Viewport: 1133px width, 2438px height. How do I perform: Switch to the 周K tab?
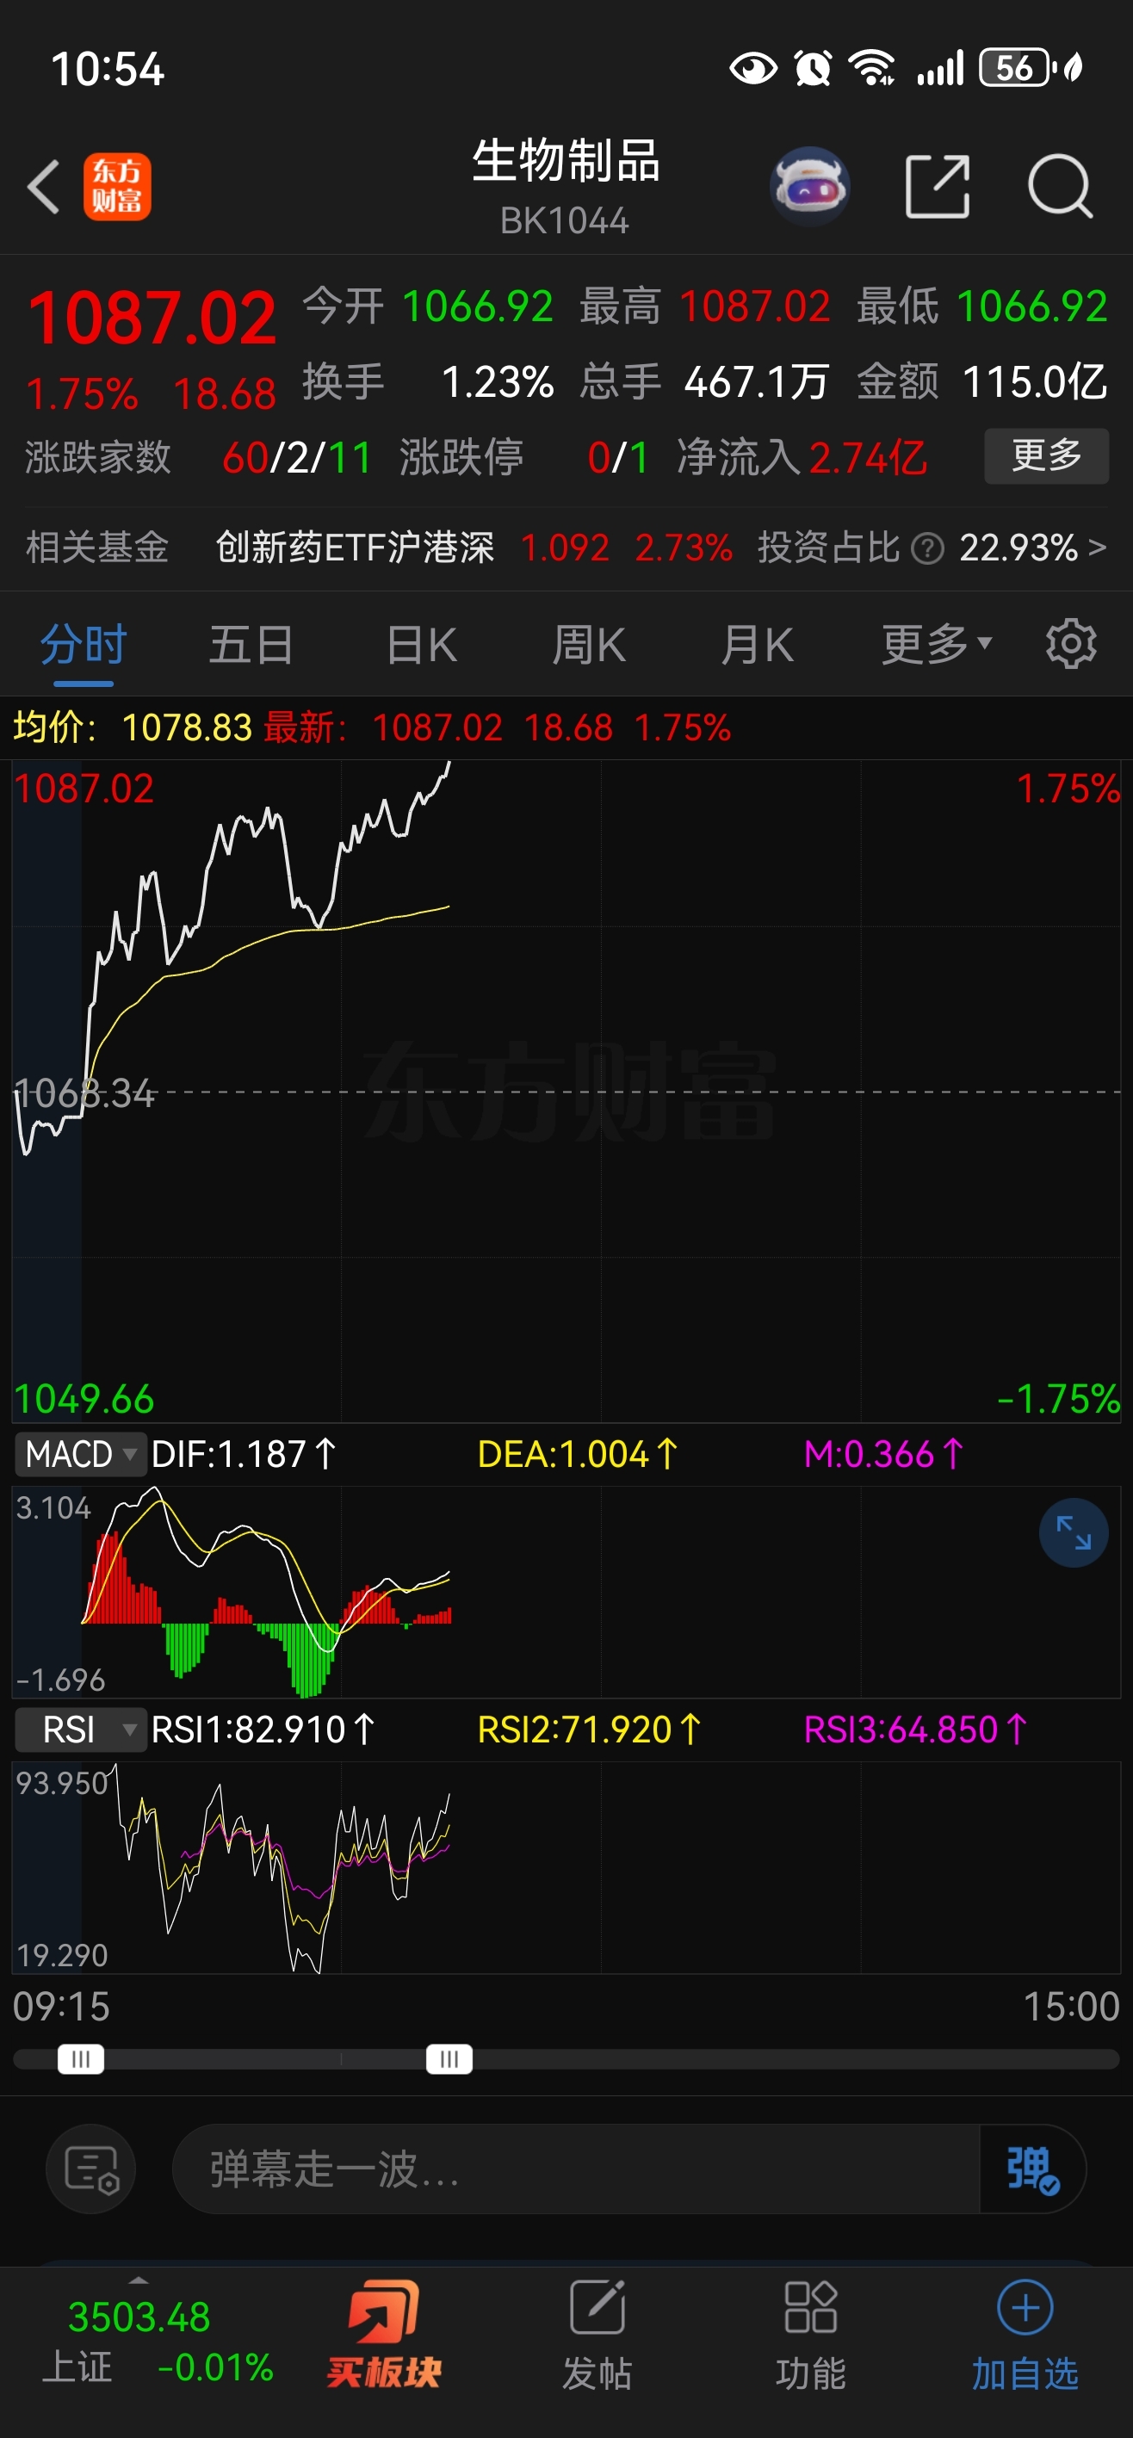point(589,646)
